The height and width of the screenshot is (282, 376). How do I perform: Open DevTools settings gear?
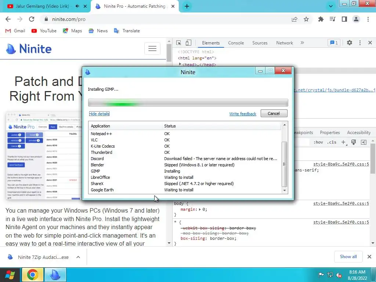(350, 43)
